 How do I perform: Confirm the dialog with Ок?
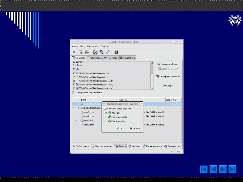119,128
